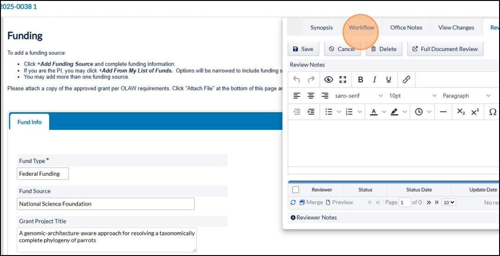
Task: Center align text
Action: pyautogui.click(x=311, y=95)
